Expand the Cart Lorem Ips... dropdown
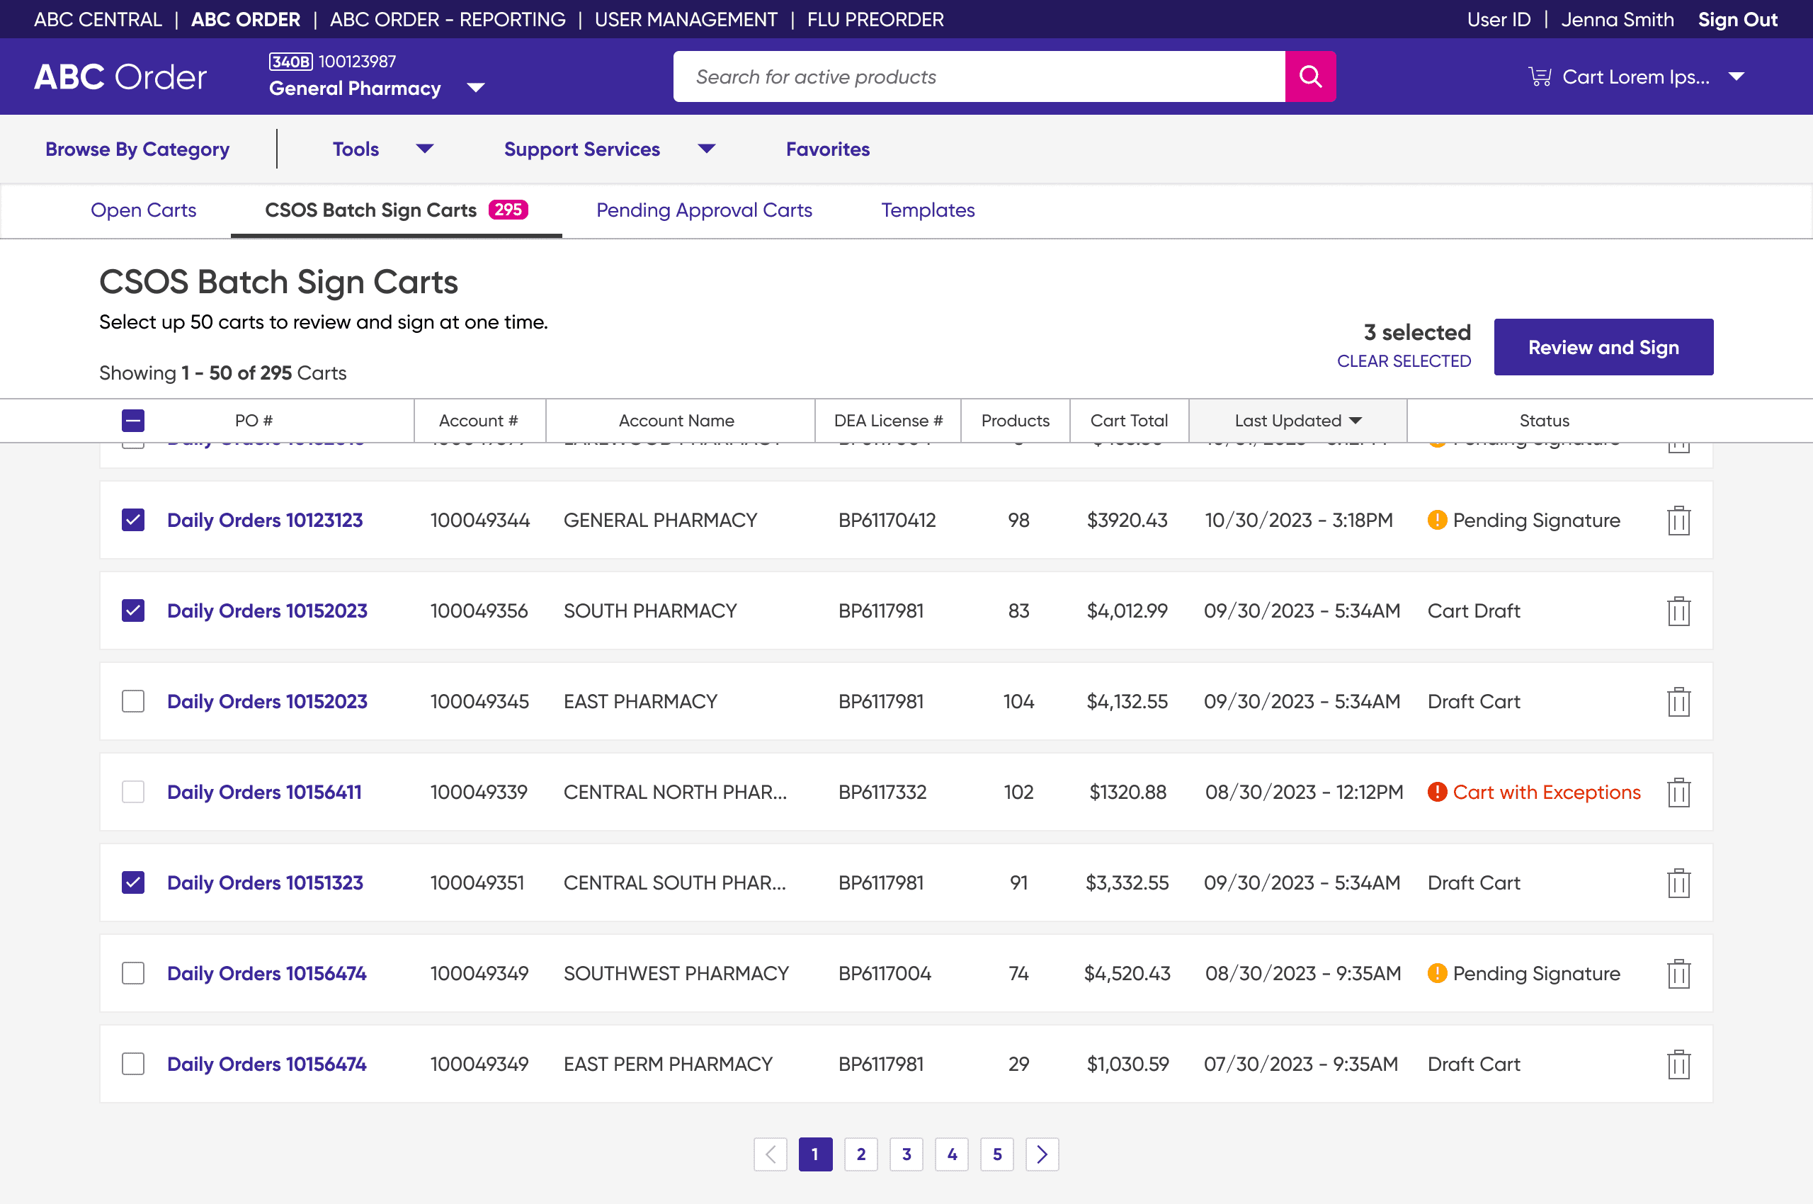 click(1735, 76)
